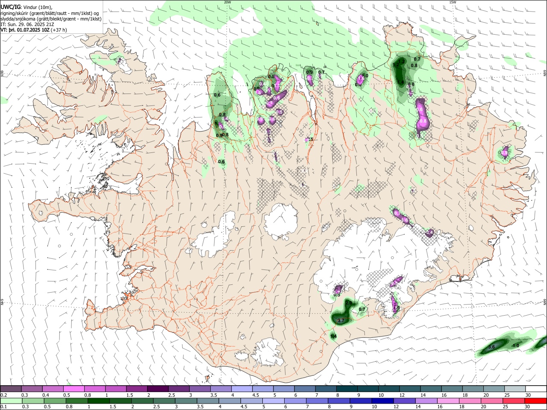Pick the light pink lower swatch labeled 16
547x410 pixels.
point(448,401)
